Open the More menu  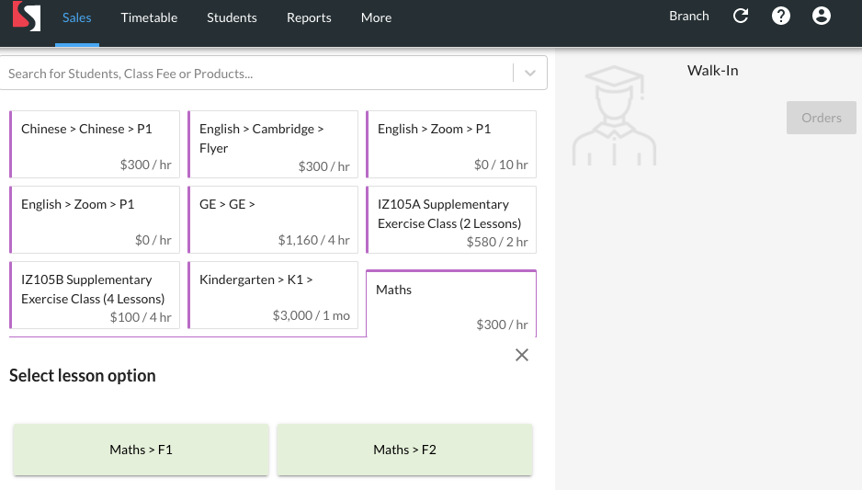pos(376,17)
